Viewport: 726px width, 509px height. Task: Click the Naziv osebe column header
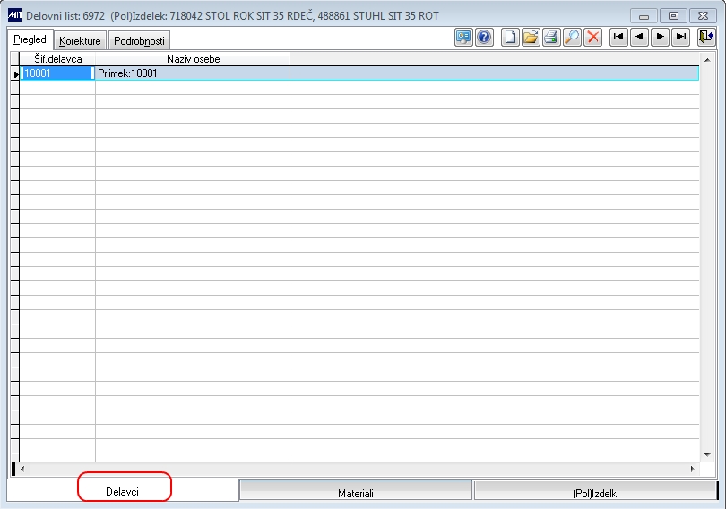[x=193, y=59]
